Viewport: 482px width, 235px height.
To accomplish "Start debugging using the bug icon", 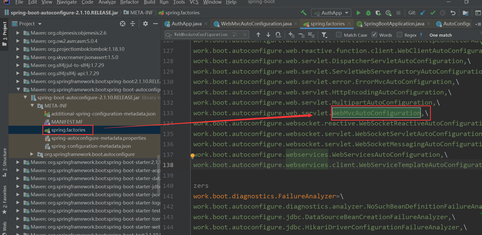I will (x=368, y=13).
